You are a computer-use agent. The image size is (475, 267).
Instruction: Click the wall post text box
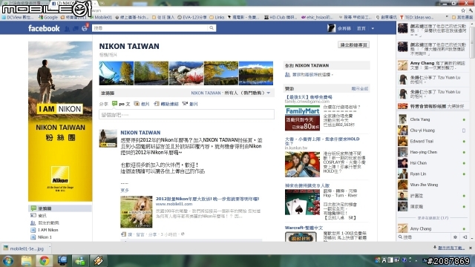pos(186,114)
